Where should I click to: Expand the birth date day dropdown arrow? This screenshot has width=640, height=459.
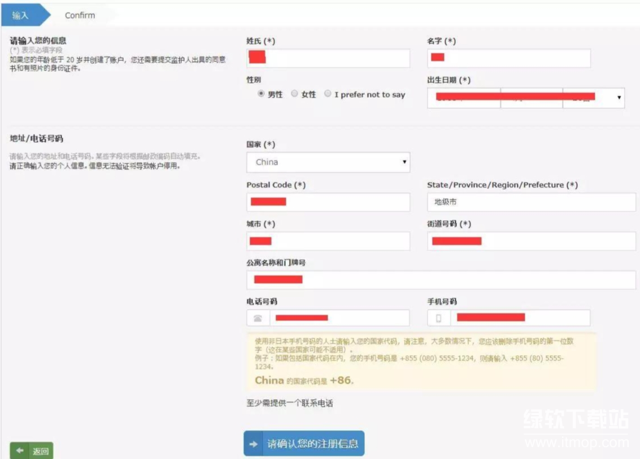point(619,98)
